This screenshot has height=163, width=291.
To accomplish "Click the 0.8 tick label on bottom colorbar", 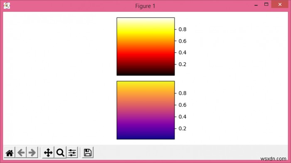I will 182,93.
